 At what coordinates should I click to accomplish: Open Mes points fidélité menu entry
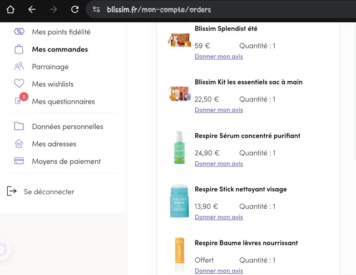point(61,32)
